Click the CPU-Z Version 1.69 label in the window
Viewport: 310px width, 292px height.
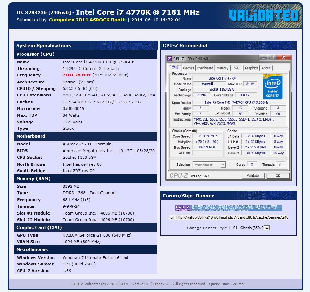tap(200, 176)
